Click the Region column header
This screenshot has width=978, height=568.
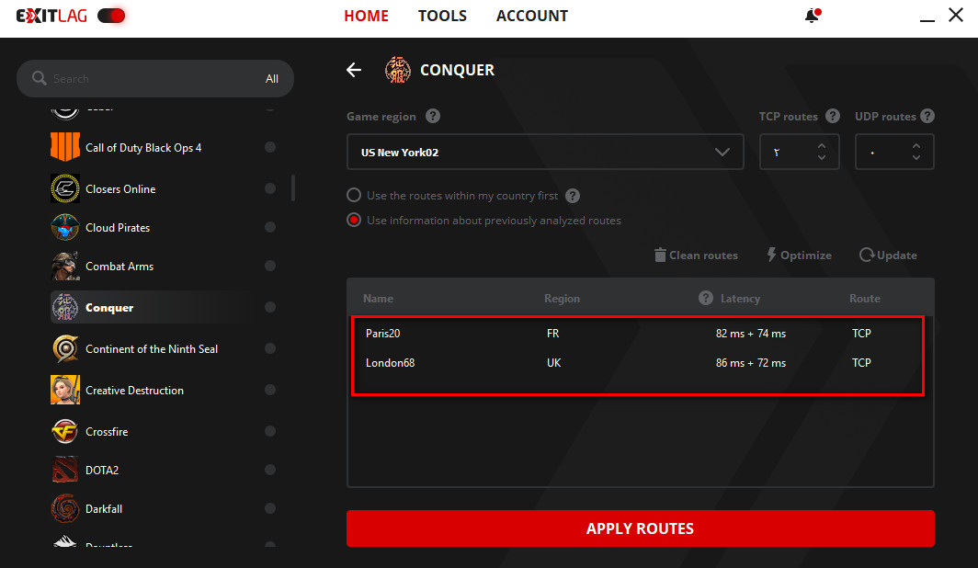pos(562,299)
